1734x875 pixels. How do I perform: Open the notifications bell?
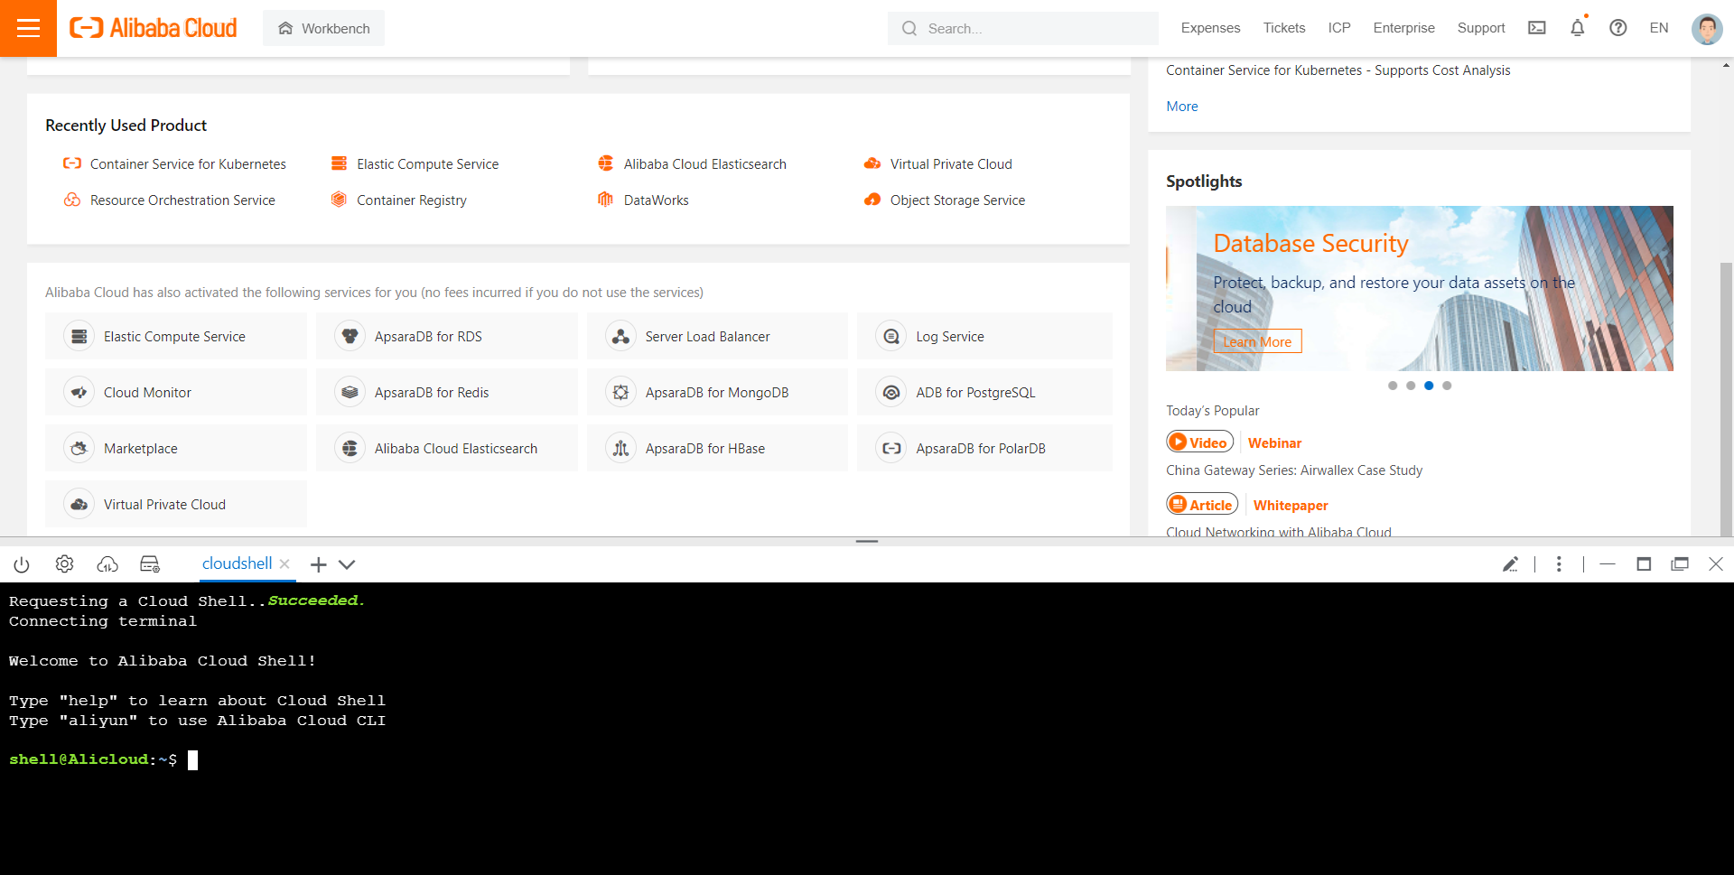1578,28
